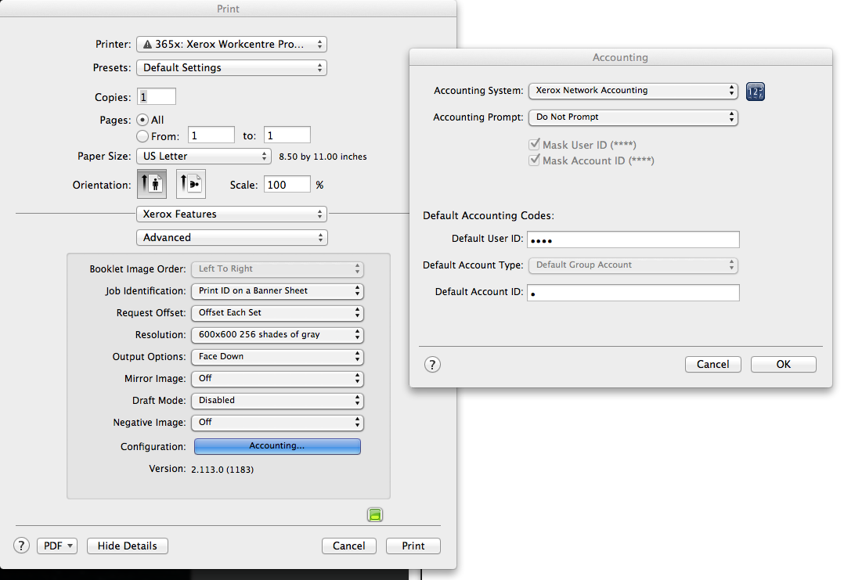Viewport: 844px width, 580px height.
Task: Click the numeric accounting code icon
Action: tap(755, 91)
